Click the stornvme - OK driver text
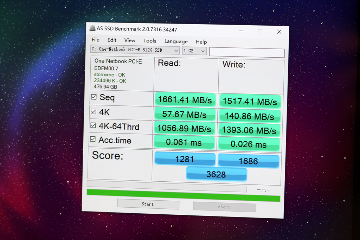Screen dimensions: 360x240 pyautogui.click(x=110, y=74)
